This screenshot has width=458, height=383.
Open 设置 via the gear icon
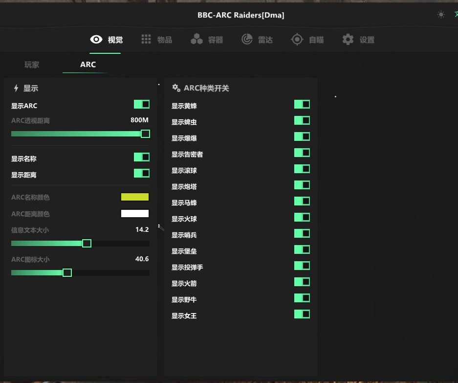click(x=348, y=40)
